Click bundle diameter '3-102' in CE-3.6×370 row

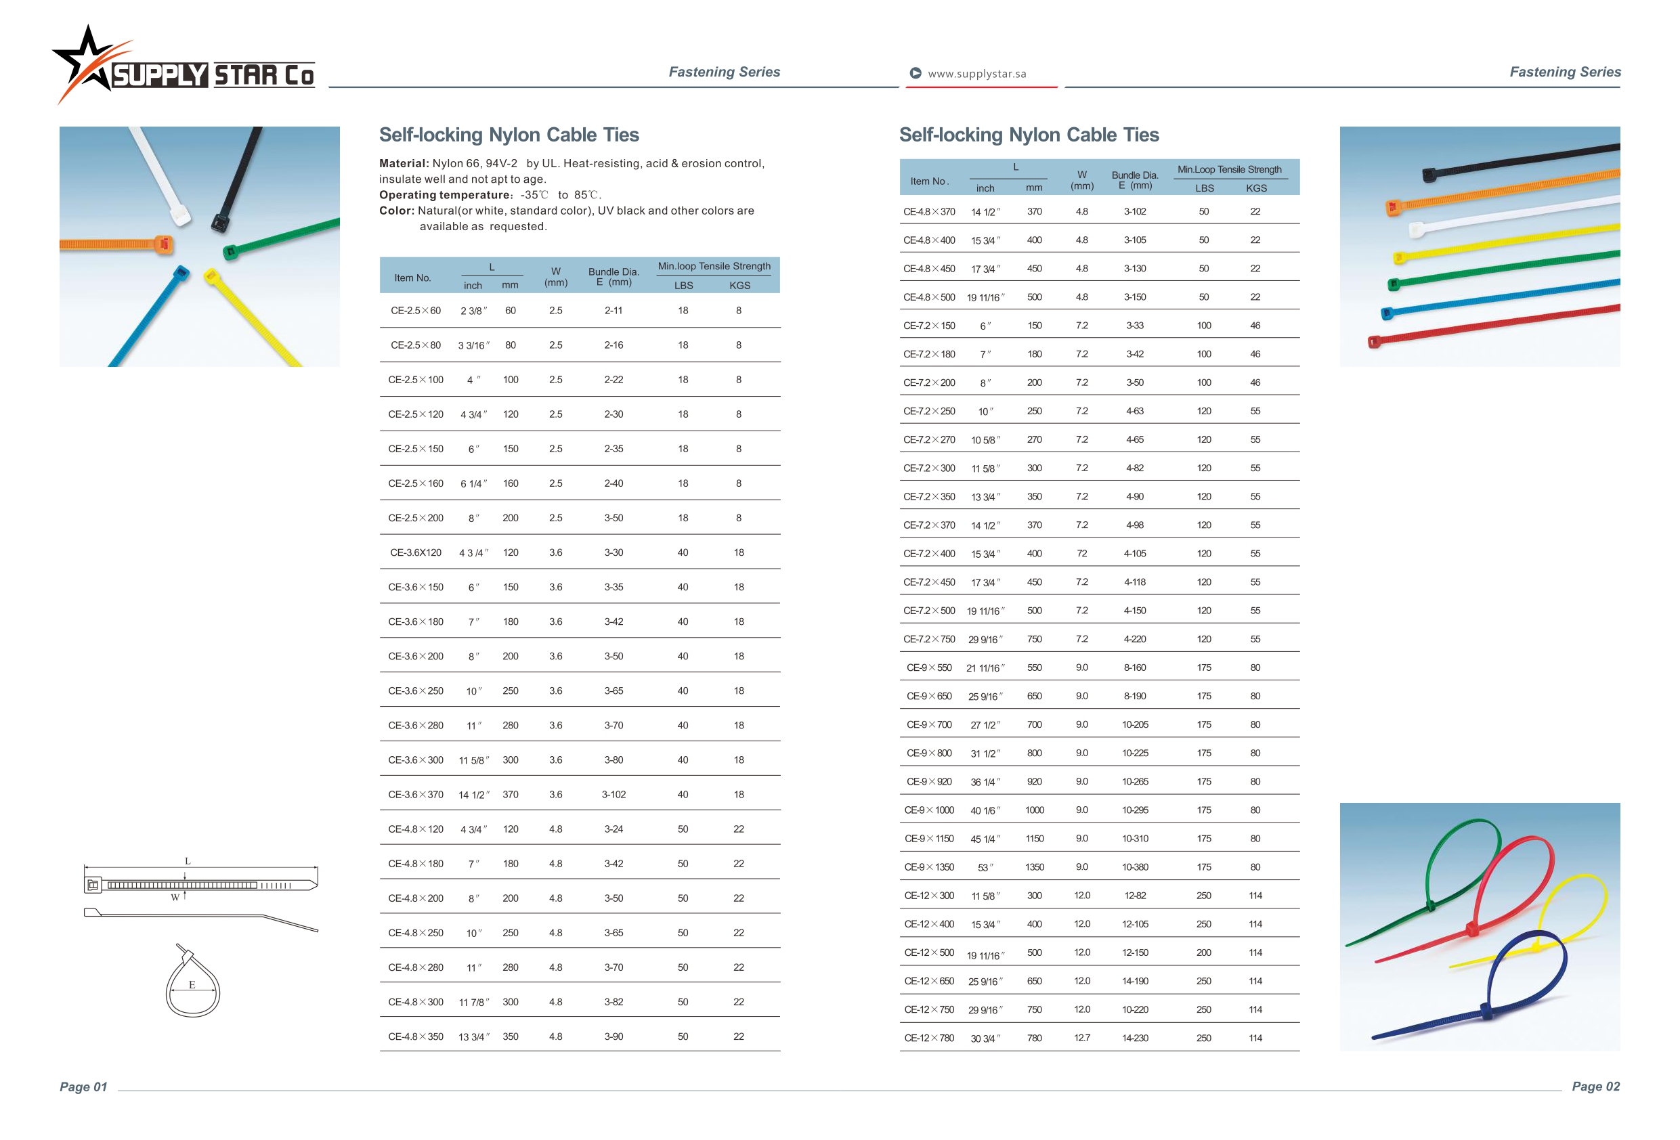point(613,795)
